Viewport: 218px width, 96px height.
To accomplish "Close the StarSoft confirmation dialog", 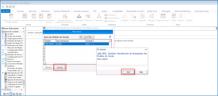I will pyautogui.click(x=146, y=49).
